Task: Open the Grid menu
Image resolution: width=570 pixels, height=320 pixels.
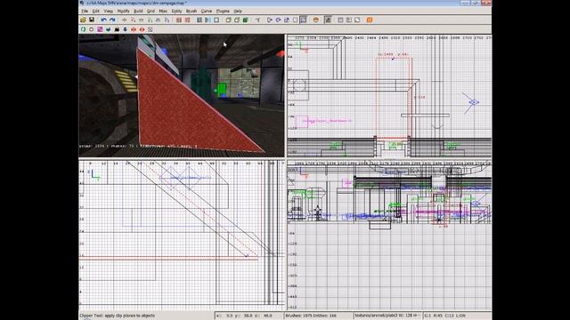Action: click(151, 12)
